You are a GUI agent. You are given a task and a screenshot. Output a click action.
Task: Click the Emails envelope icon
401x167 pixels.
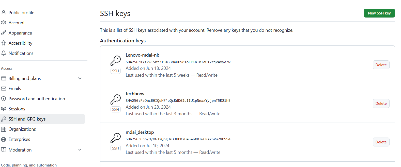tap(4, 89)
